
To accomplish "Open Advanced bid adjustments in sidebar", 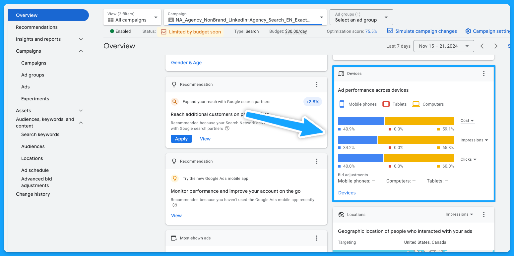I will pos(36,182).
